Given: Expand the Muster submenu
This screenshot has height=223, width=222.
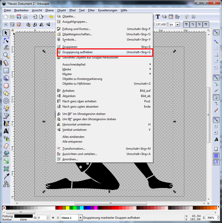Looking at the screenshot, I should click(x=104, y=74).
